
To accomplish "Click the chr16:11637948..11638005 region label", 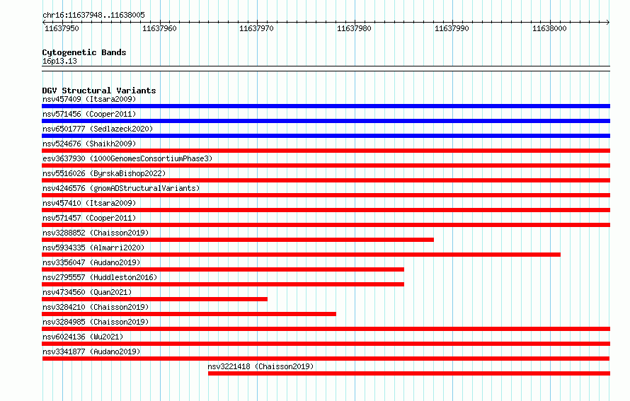I will 93,15.
